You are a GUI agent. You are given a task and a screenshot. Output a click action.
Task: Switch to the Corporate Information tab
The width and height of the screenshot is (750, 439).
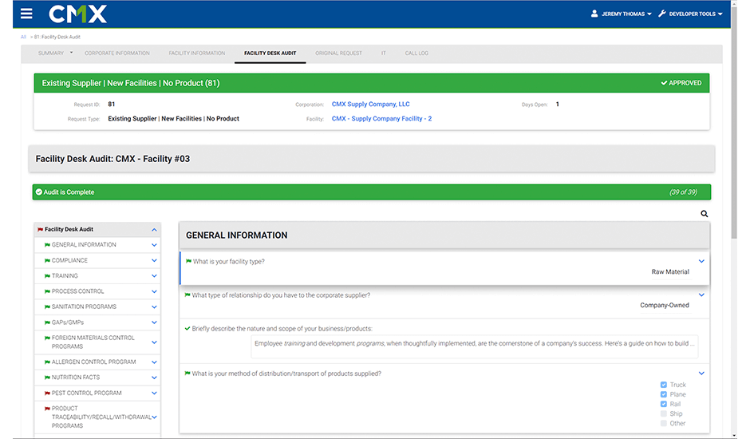point(117,53)
